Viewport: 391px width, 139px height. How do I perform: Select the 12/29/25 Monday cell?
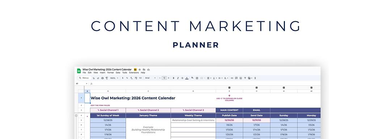309,120
